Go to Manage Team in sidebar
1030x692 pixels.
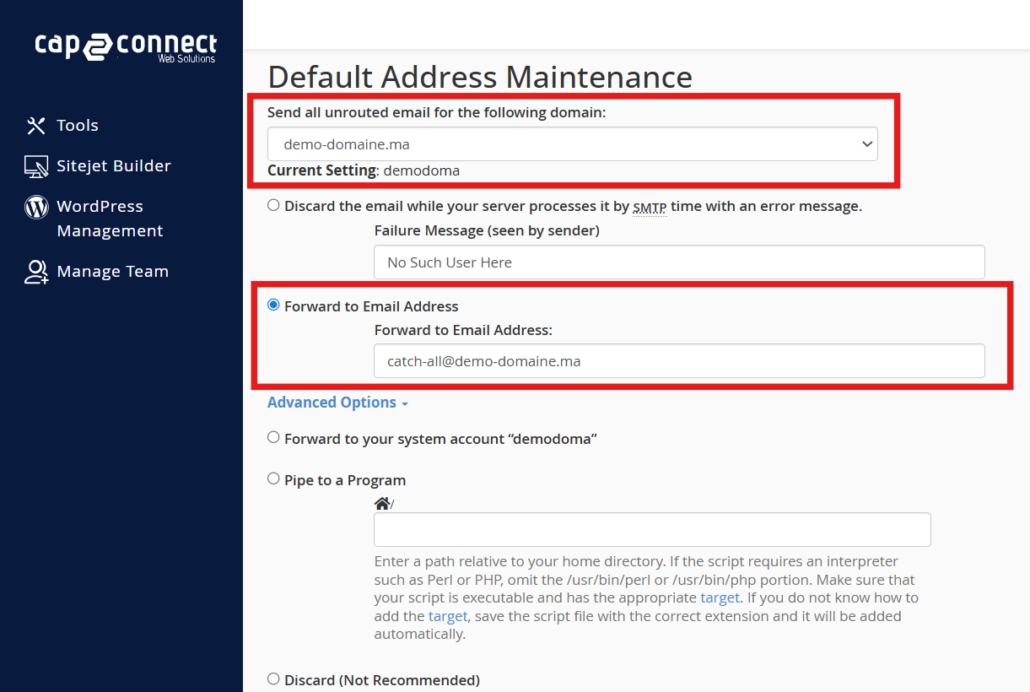tap(112, 272)
